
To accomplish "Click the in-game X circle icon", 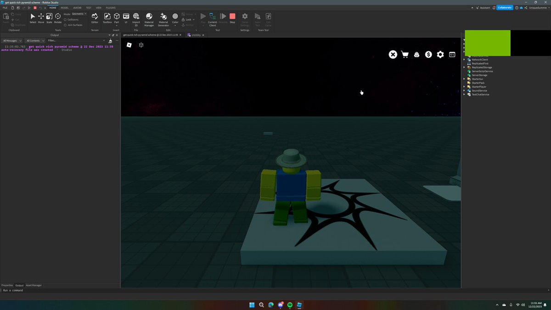I will pos(393,54).
